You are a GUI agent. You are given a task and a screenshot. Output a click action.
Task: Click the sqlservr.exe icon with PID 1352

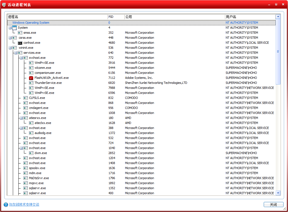point(26,188)
